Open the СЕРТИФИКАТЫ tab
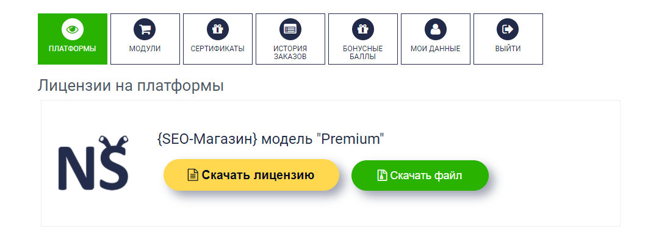648x234 pixels. [218, 39]
